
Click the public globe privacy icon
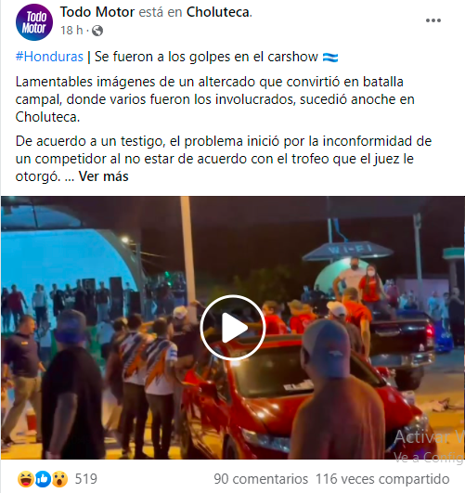97,31
